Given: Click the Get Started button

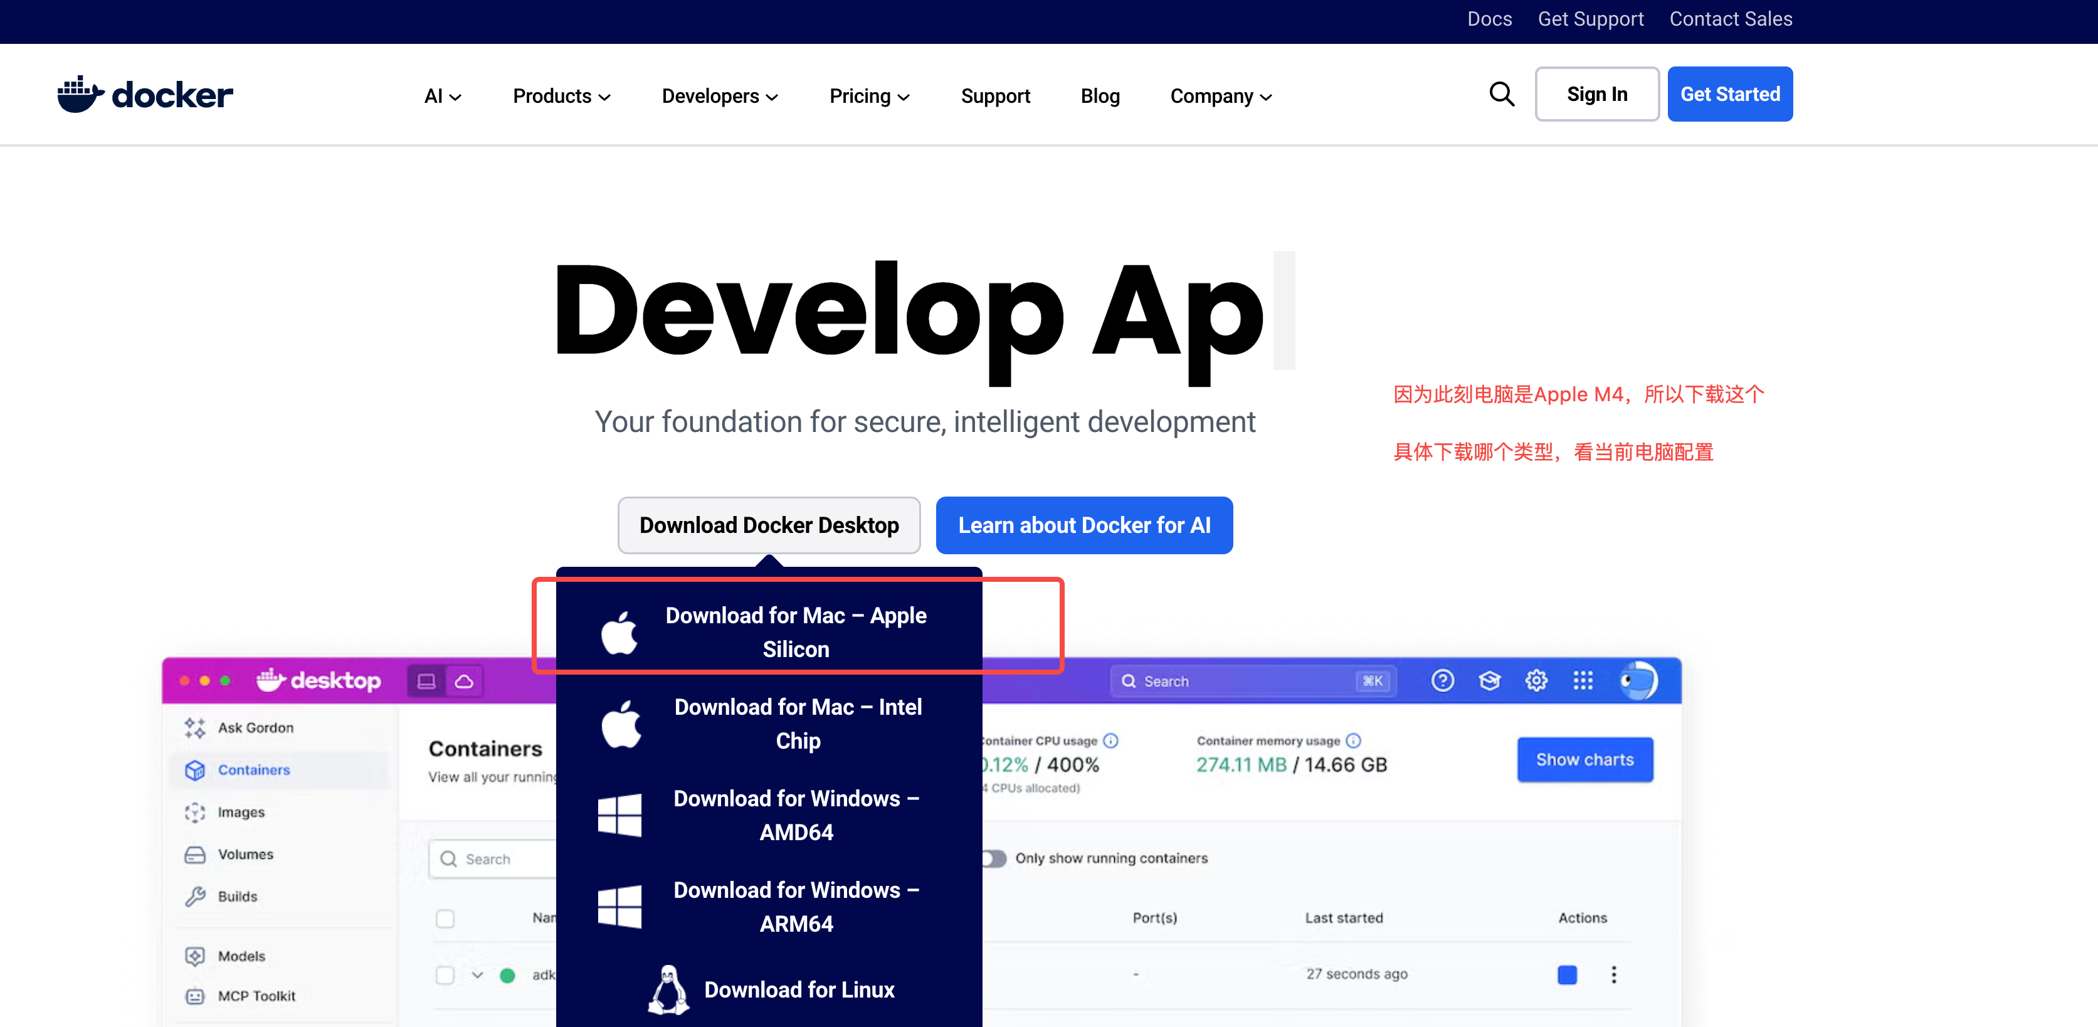Looking at the screenshot, I should click(1730, 95).
